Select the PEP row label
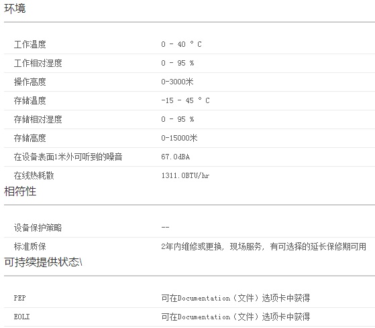This screenshot has height=328, width=375. pos(19,298)
